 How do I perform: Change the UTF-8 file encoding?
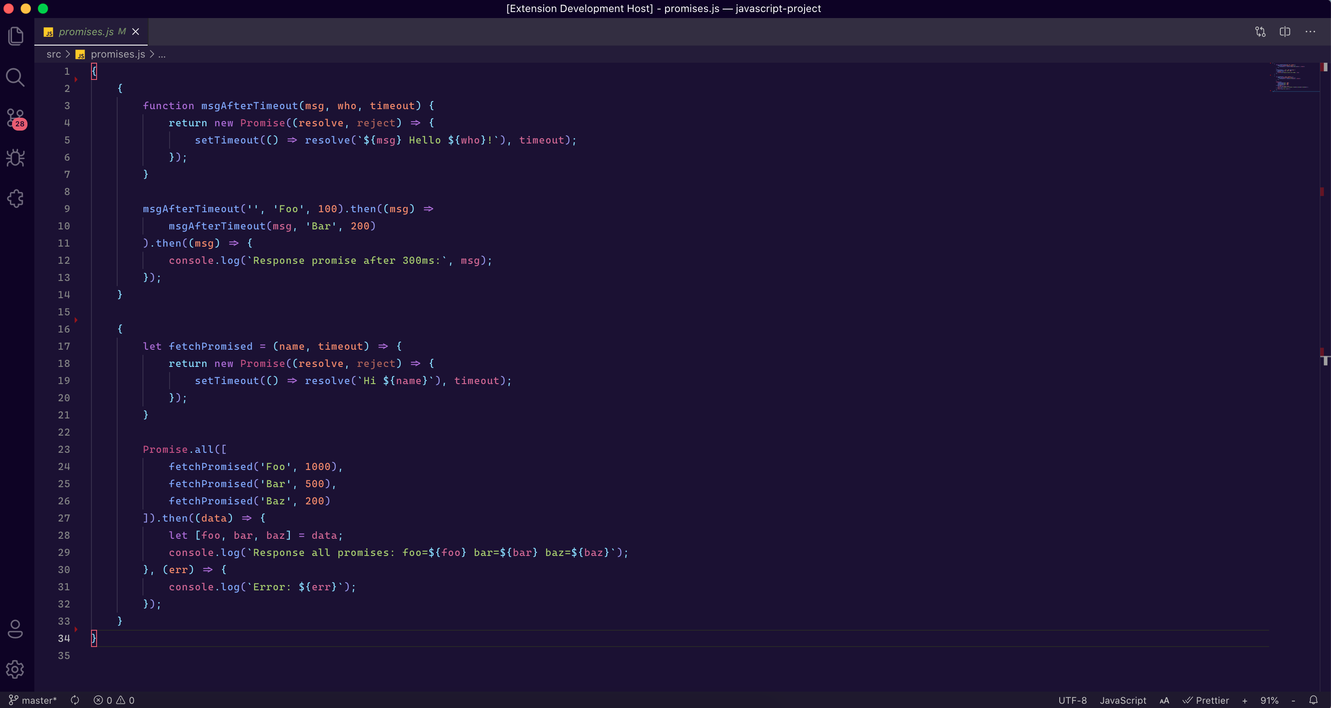coord(1072,700)
